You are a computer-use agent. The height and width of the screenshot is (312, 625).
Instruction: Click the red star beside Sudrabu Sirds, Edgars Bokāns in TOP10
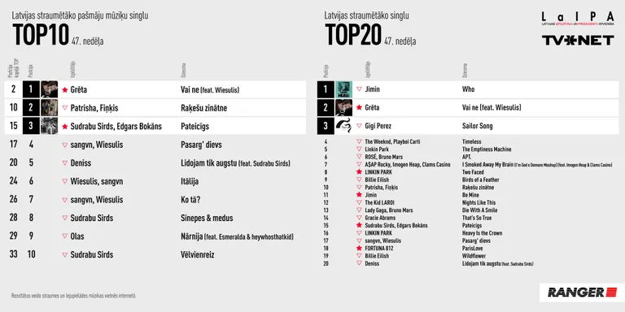64,127
